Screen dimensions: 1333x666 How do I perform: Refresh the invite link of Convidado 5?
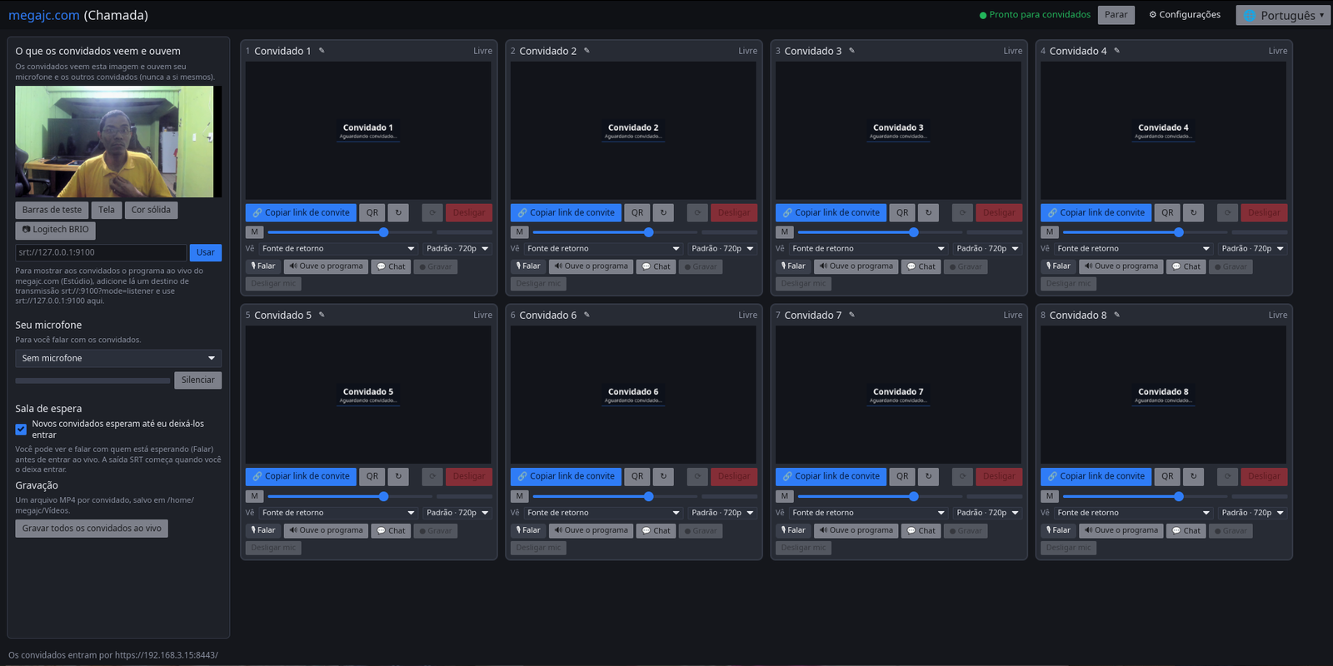(x=398, y=476)
